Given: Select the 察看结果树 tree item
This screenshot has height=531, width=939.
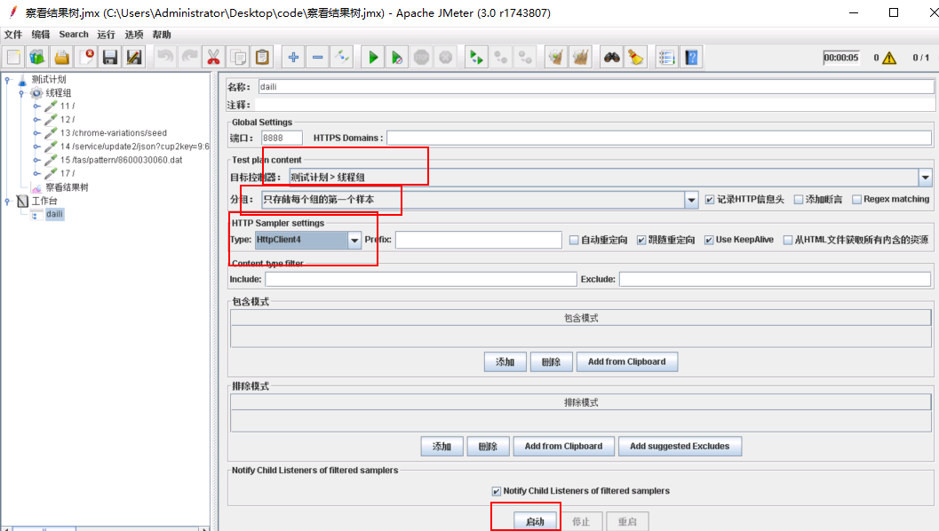Looking at the screenshot, I should click(68, 187).
